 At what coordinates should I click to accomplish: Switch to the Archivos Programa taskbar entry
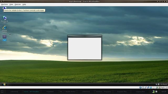[x=103, y=92]
